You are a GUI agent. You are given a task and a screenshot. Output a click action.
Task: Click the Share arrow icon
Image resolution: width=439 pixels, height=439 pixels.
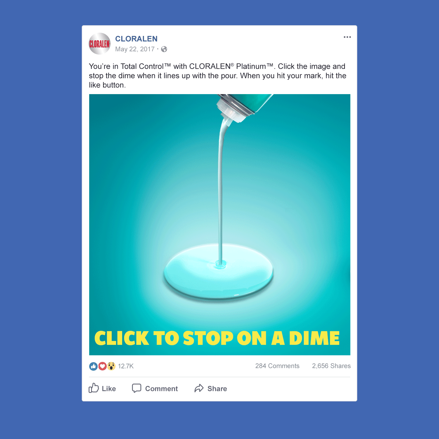(x=199, y=388)
